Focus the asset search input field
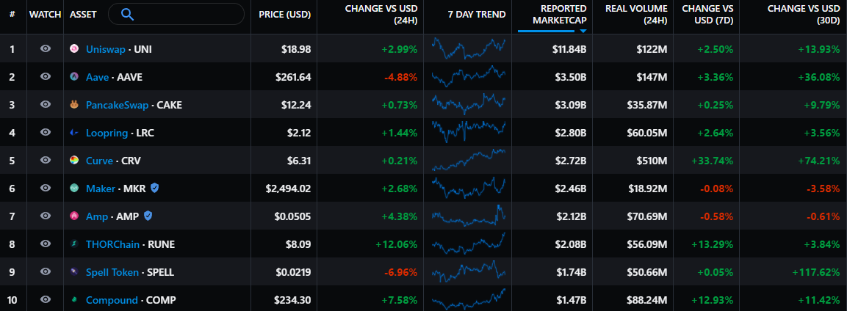 176,14
